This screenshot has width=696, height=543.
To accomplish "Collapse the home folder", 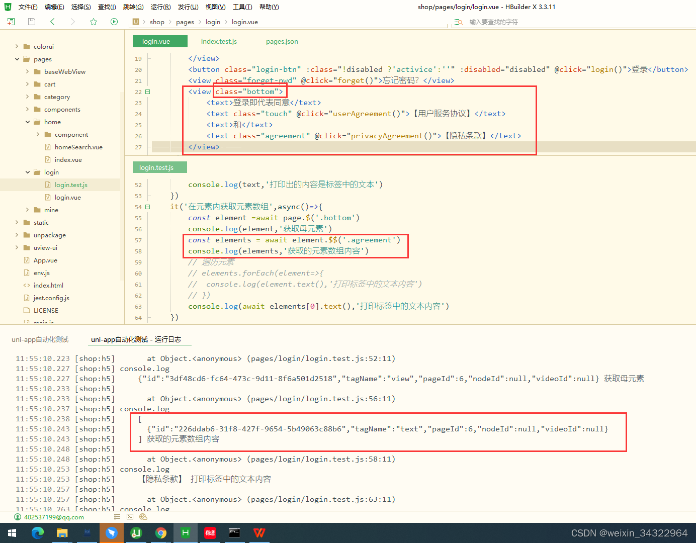I will click(x=28, y=122).
